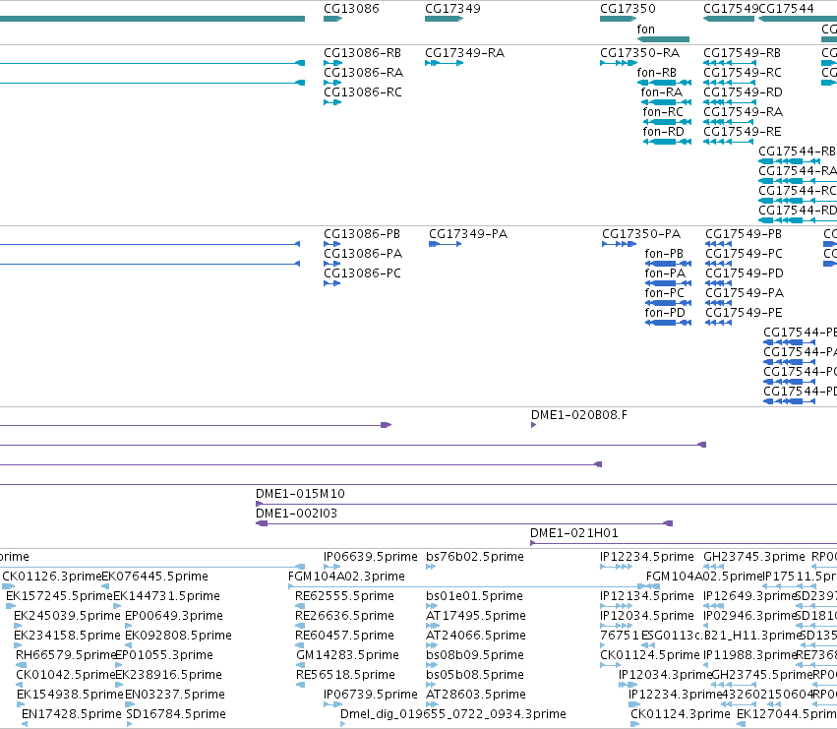Open transcript CG17549-RA
This screenshot has height=729, width=837.
pos(743,112)
